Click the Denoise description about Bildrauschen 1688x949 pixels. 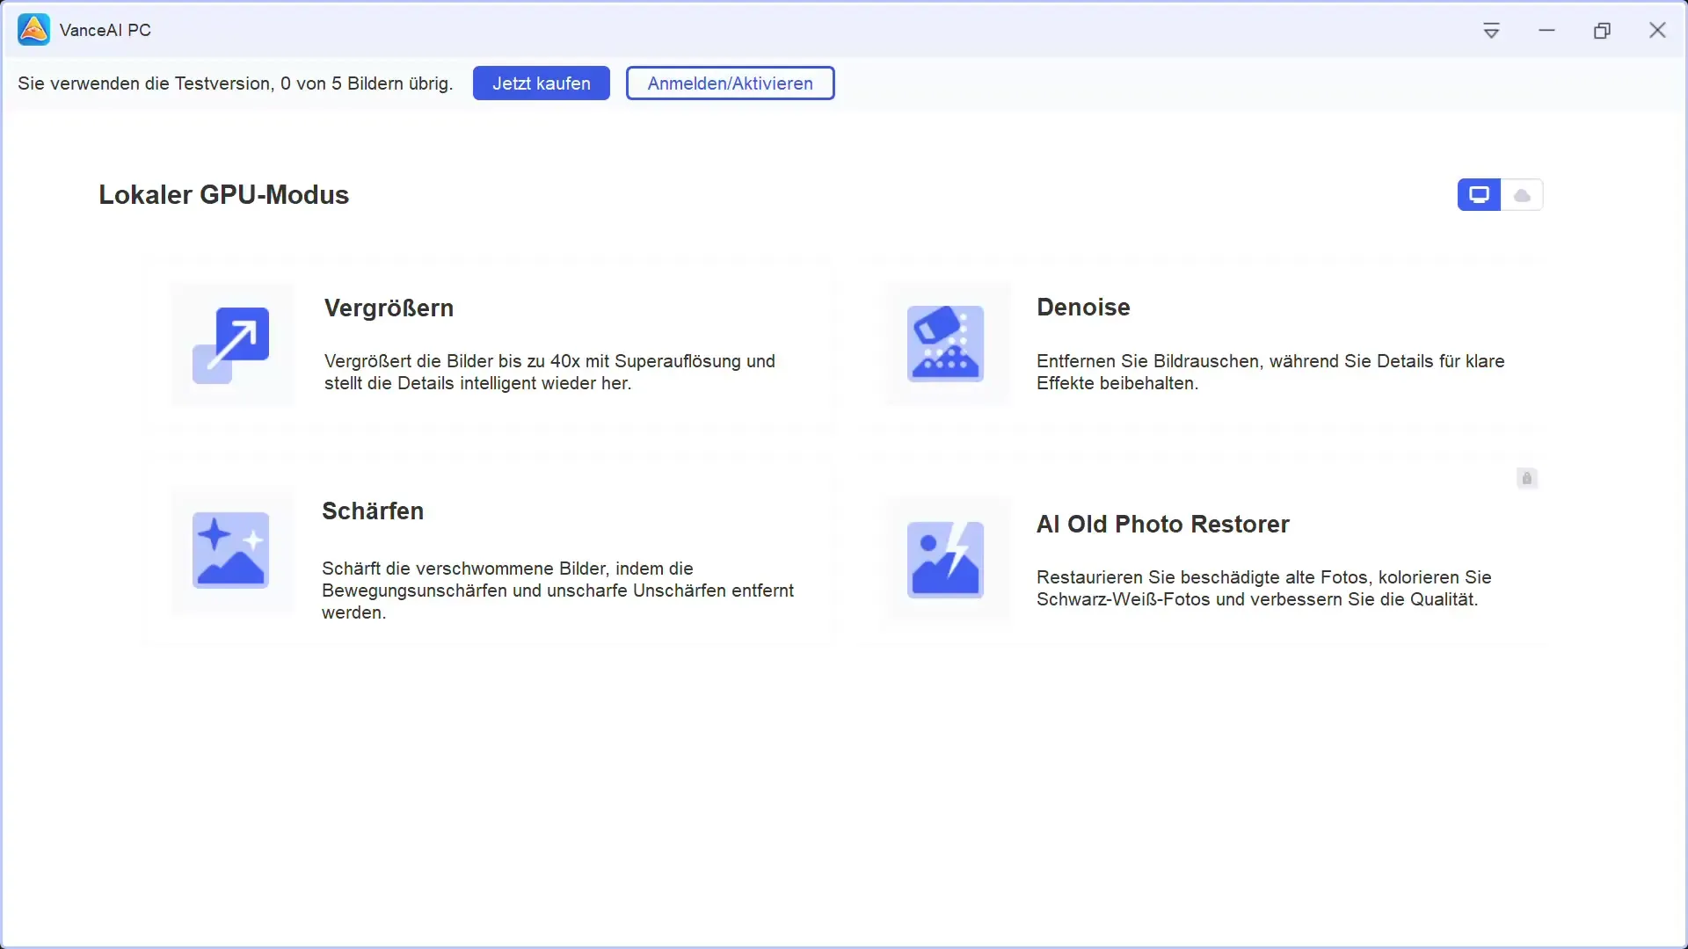(x=1270, y=373)
